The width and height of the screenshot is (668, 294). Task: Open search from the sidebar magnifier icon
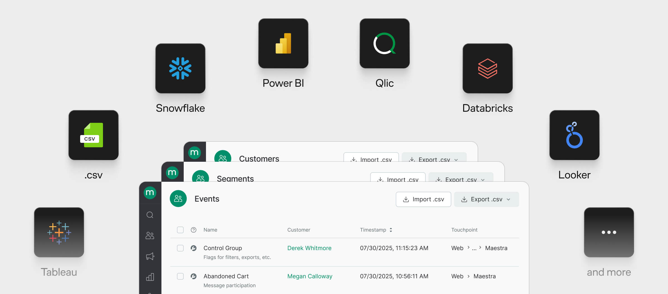pos(150,215)
